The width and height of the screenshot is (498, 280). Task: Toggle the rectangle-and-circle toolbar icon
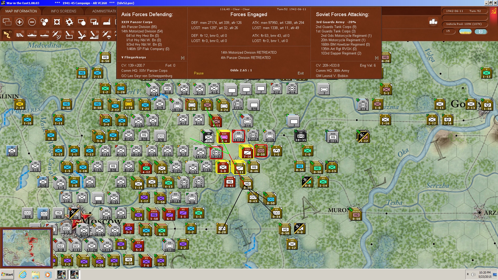[82, 22]
